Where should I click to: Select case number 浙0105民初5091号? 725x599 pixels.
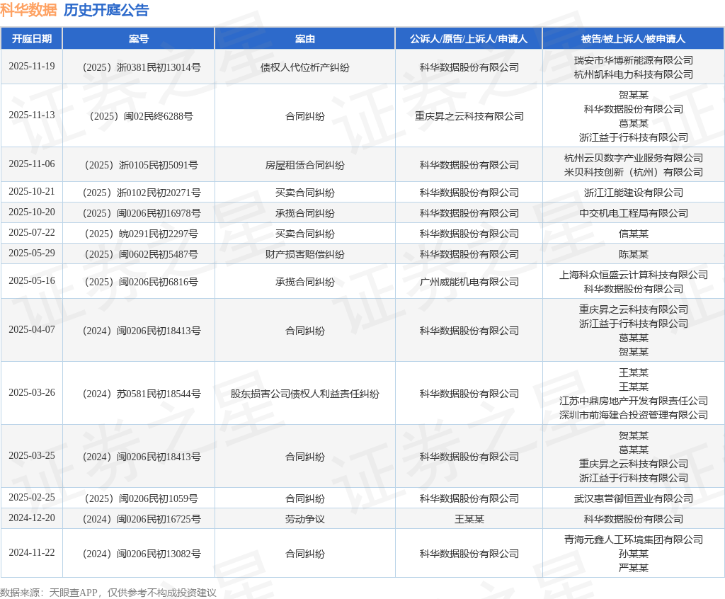click(x=142, y=165)
